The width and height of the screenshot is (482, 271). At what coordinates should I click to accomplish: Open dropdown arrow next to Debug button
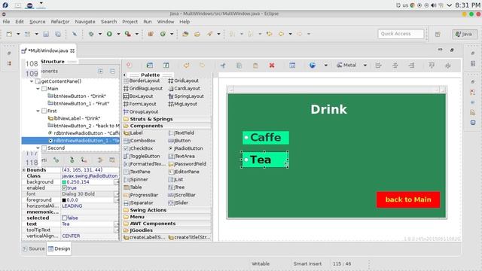pyautogui.click(x=100, y=34)
